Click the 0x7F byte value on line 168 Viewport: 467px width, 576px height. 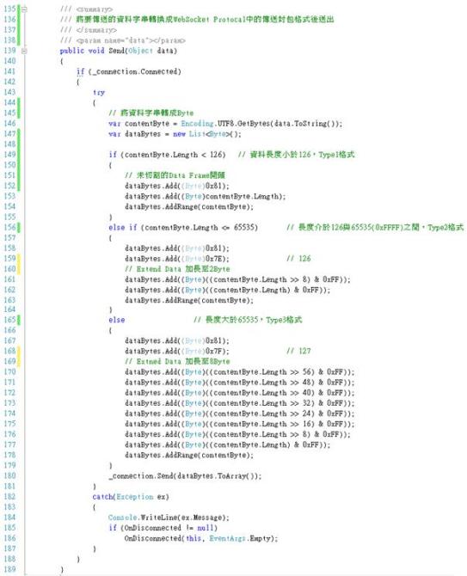pos(215,351)
